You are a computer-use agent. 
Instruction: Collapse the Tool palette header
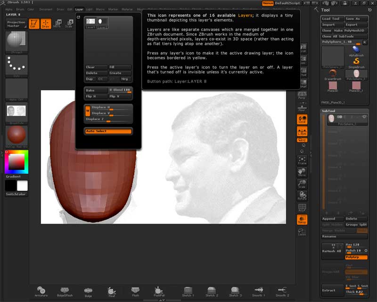point(325,10)
